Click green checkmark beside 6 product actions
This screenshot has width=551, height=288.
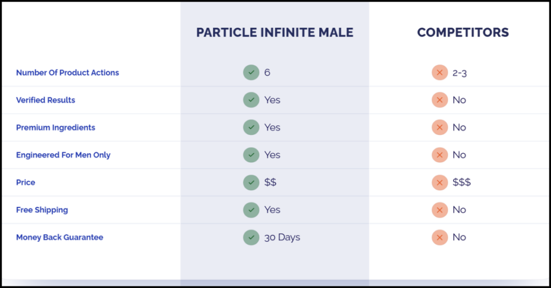[x=251, y=73]
